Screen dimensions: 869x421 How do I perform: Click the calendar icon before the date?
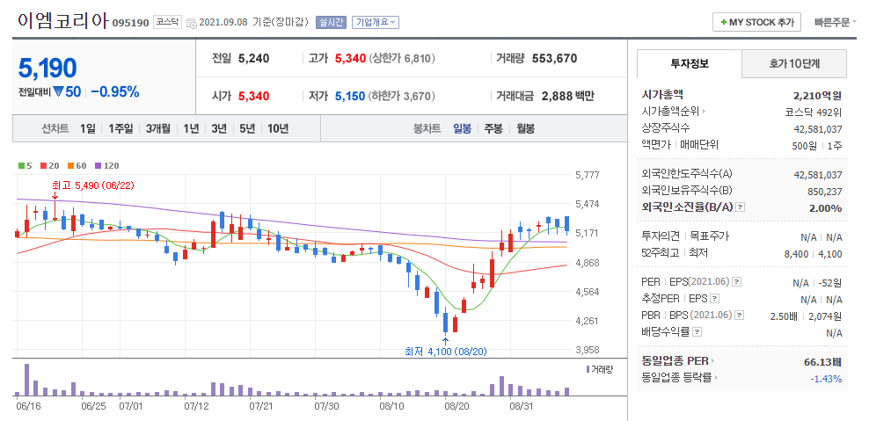point(192,23)
